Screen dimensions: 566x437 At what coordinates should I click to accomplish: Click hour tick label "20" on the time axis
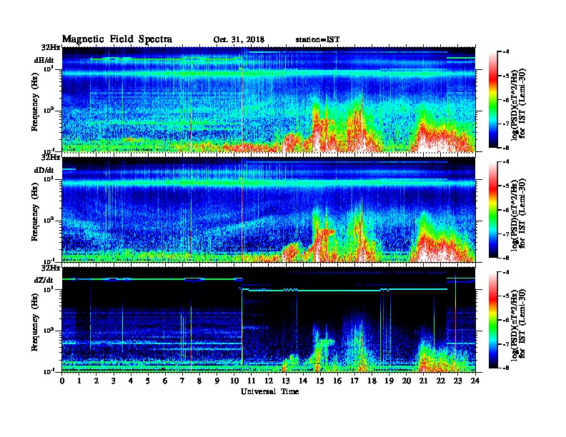pyautogui.click(x=407, y=381)
